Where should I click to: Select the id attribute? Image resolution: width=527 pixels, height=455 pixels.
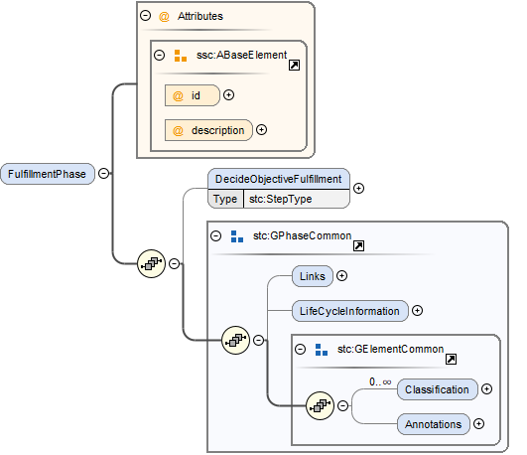[x=192, y=95]
